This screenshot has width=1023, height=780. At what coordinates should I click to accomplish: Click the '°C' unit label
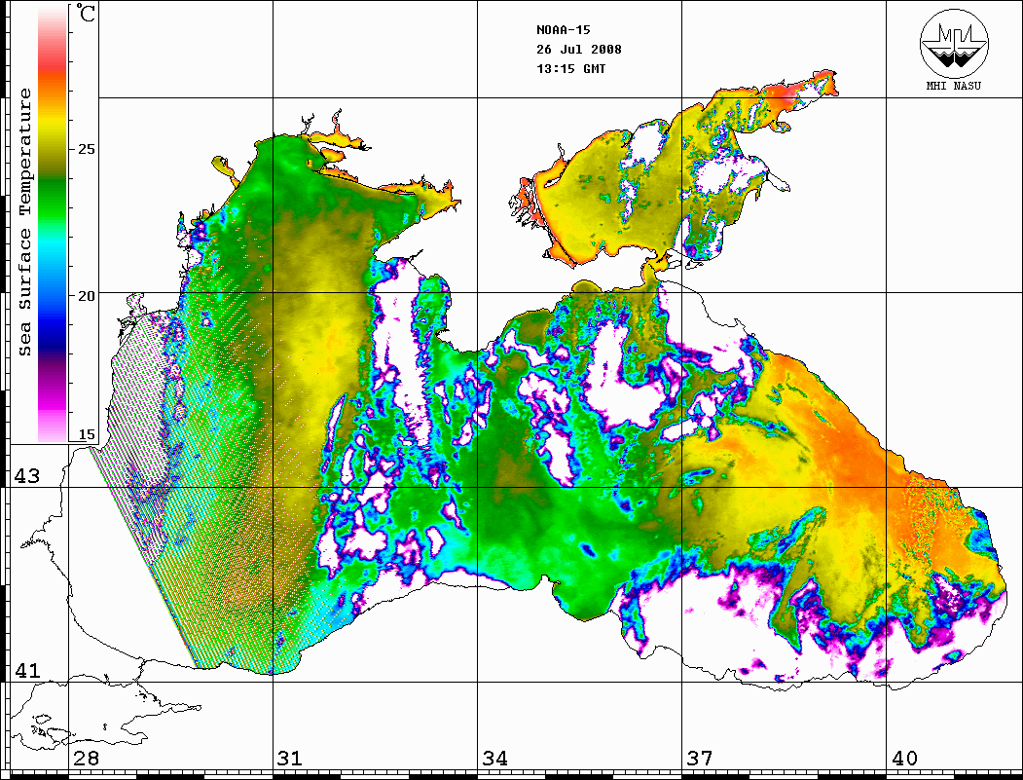point(86,14)
